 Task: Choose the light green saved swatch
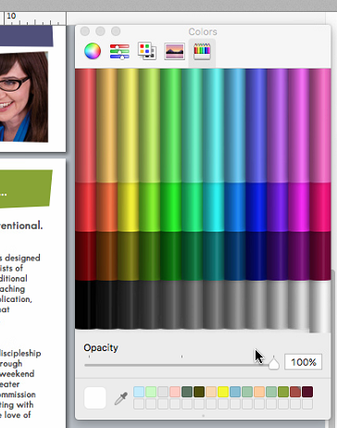151,392
